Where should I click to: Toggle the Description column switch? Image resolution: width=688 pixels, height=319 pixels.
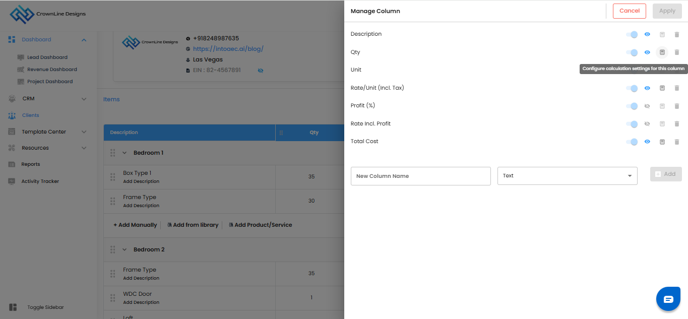coord(632,35)
